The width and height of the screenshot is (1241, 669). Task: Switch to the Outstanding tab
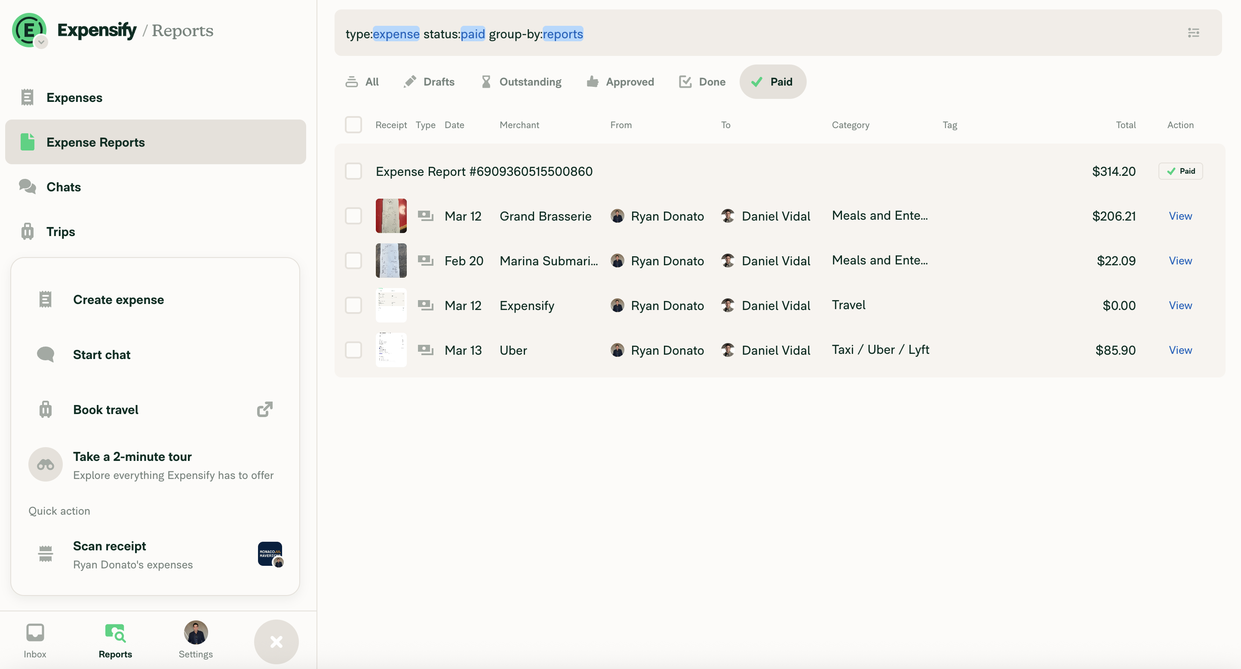pyautogui.click(x=521, y=82)
